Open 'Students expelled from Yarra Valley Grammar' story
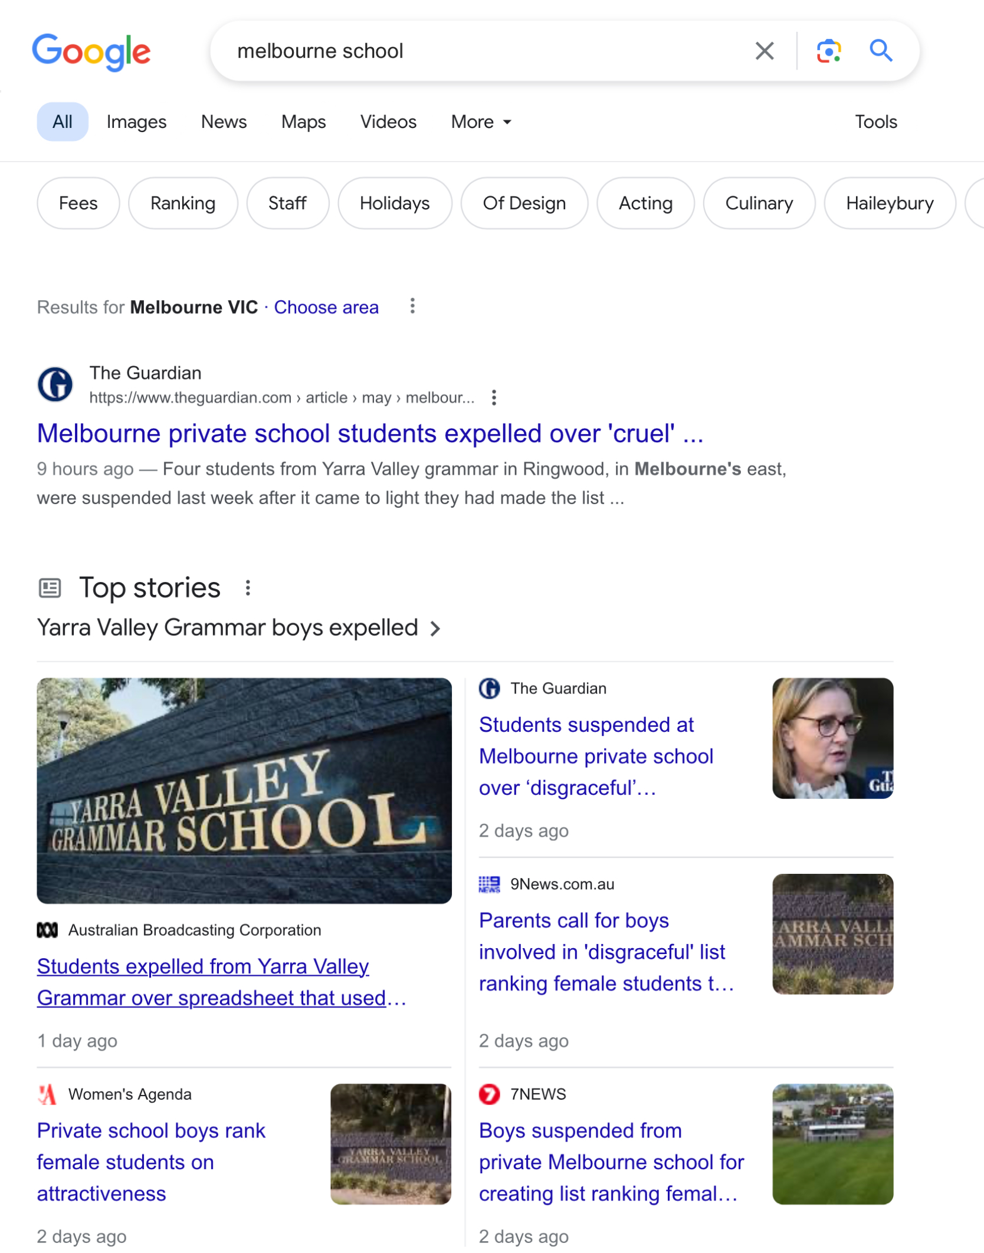This screenshot has height=1253, width=984. point(222,983)
